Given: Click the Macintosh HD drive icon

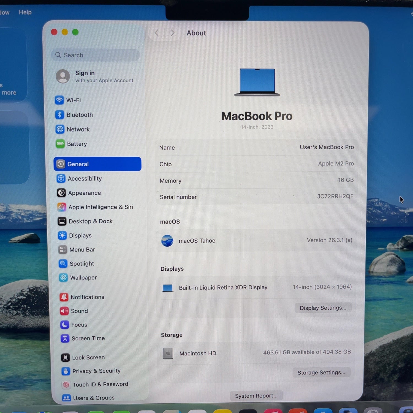Looking at the screenshot, I should tap(168, 354).
